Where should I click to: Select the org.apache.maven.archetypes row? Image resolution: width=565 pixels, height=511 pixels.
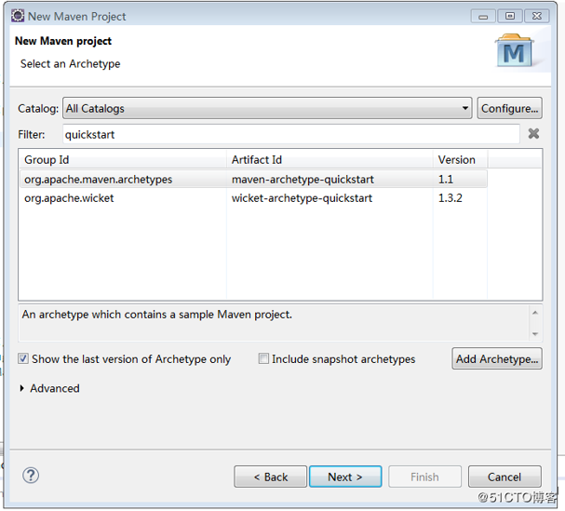point(254,179)
